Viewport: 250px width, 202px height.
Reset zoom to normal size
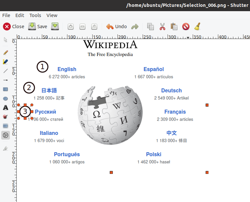click(94, 27)
